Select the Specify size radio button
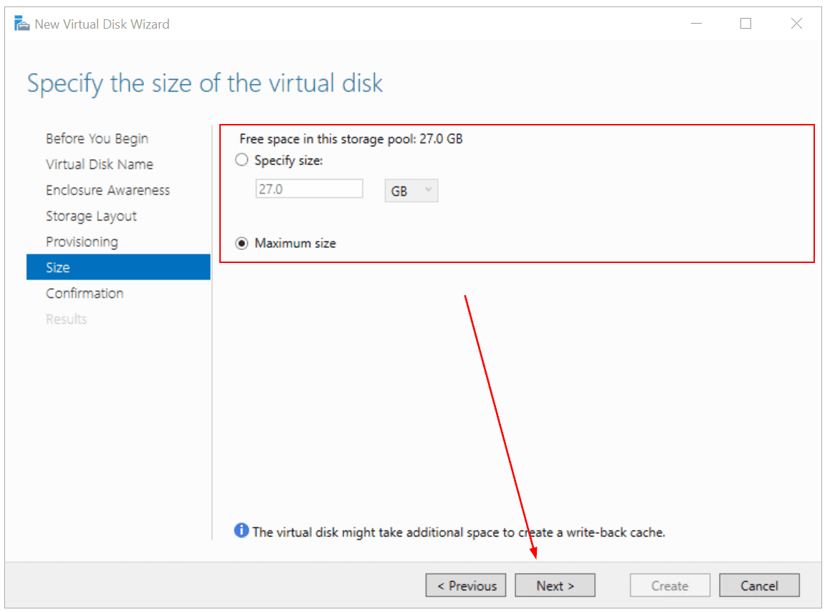Viewport: 830px width, 612px height. [x=242, y=161]
